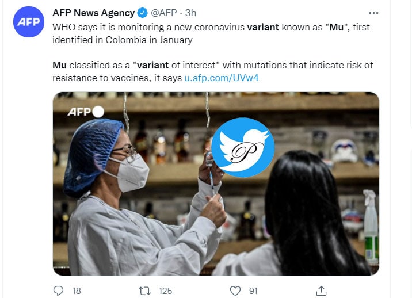Retweet using the arrows icon

tap(144, 291)
